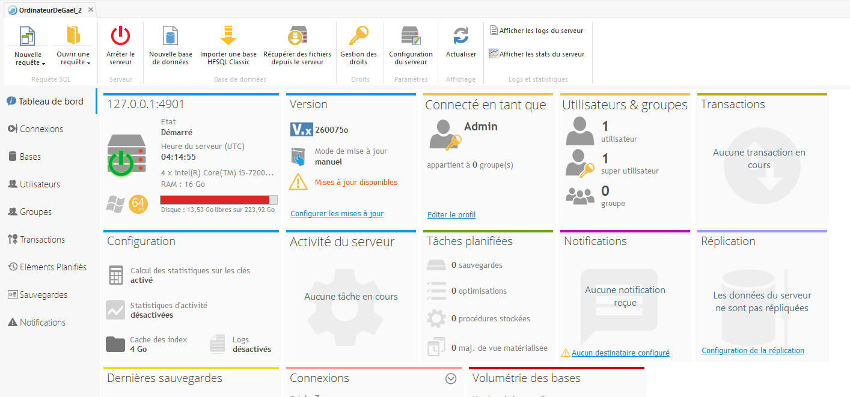Open Aucun destinataire configuré link

[x=620, y=353]
